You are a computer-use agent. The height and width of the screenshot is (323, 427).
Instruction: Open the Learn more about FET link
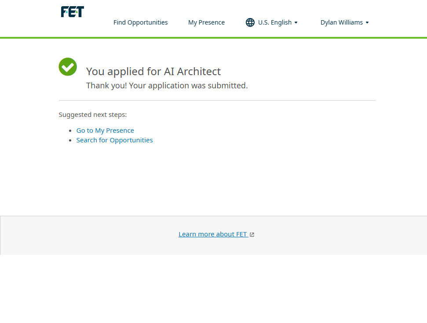[x=213, y=234]
